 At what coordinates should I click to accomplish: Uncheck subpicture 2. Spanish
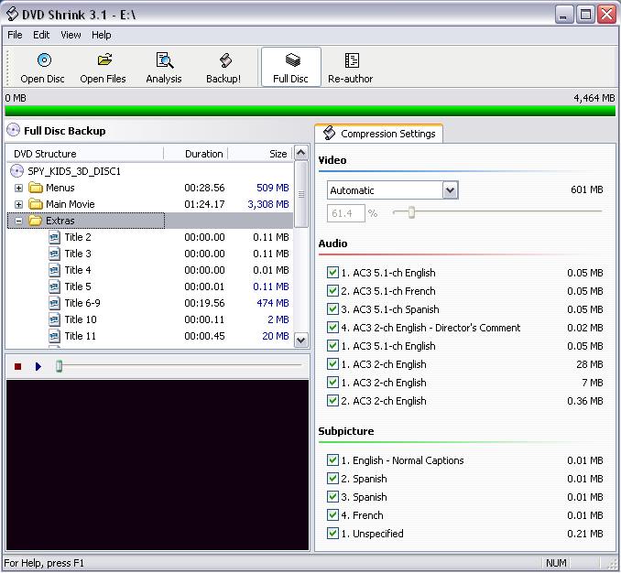click(332, 478)
